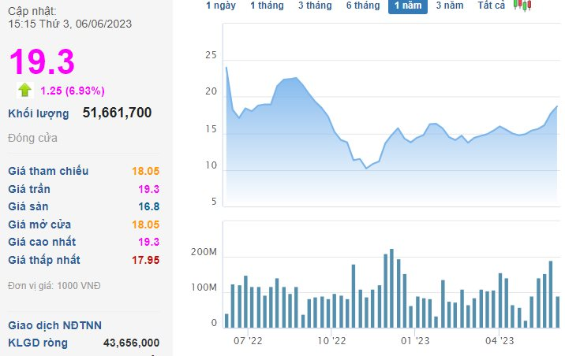This screenshot has height=356, width=565.
Task: Select the active 1 năm range
Action: point(408,6)
